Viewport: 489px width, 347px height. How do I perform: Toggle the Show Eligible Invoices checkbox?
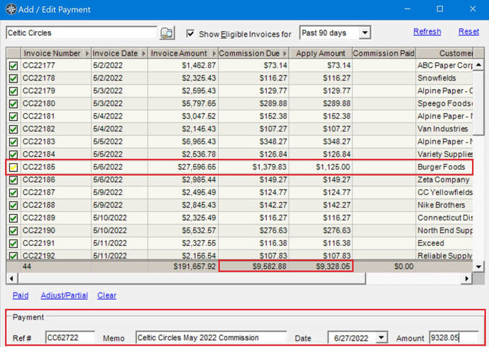tap(190, 33)
